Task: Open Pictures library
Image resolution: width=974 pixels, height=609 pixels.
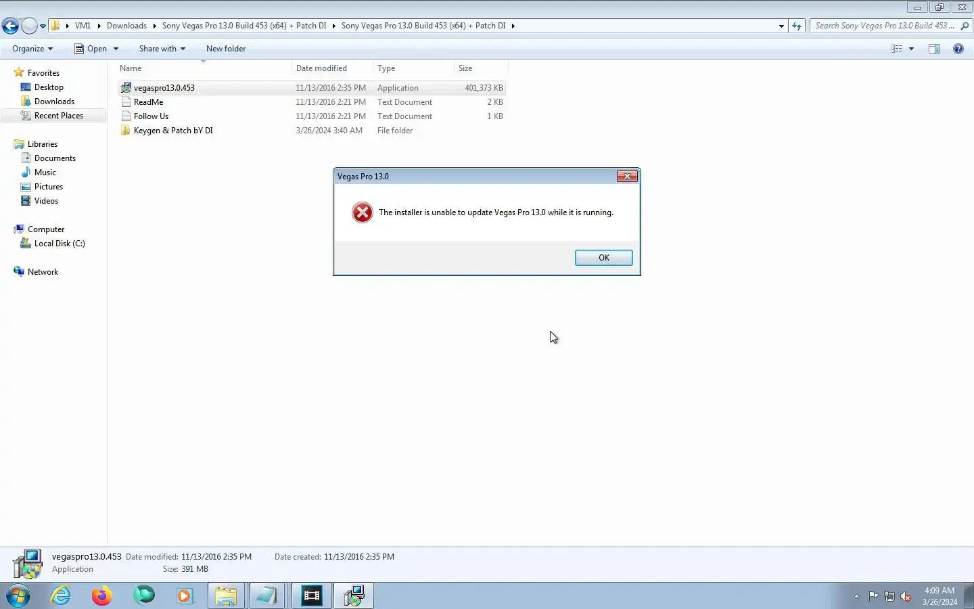Action: (49, 187)
